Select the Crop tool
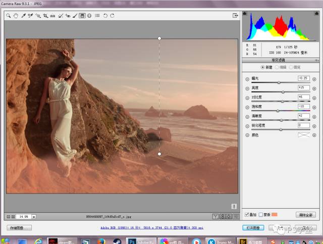Image resolution: width=323 pixels, height=244 pixels. tap(45, 16)
